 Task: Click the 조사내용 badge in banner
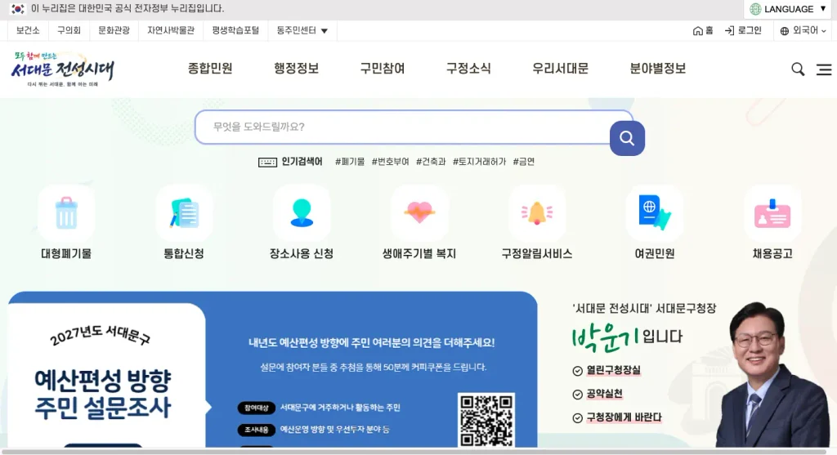tap(256, 430)
